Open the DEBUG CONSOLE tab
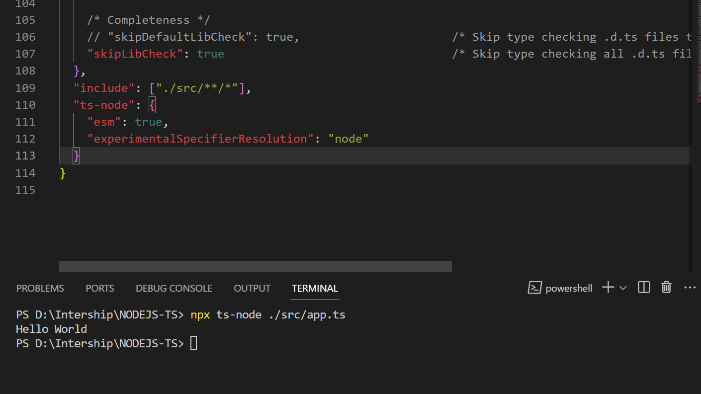 click(174, 288)
